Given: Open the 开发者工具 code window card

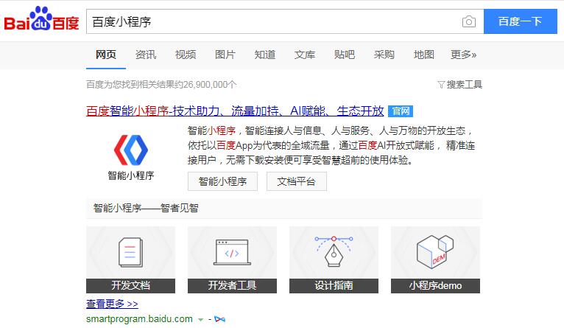Looking at the screenshot, I should [x=232, y=259].
